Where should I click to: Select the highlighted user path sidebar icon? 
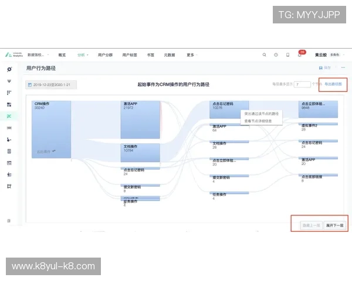coord(9,116)
